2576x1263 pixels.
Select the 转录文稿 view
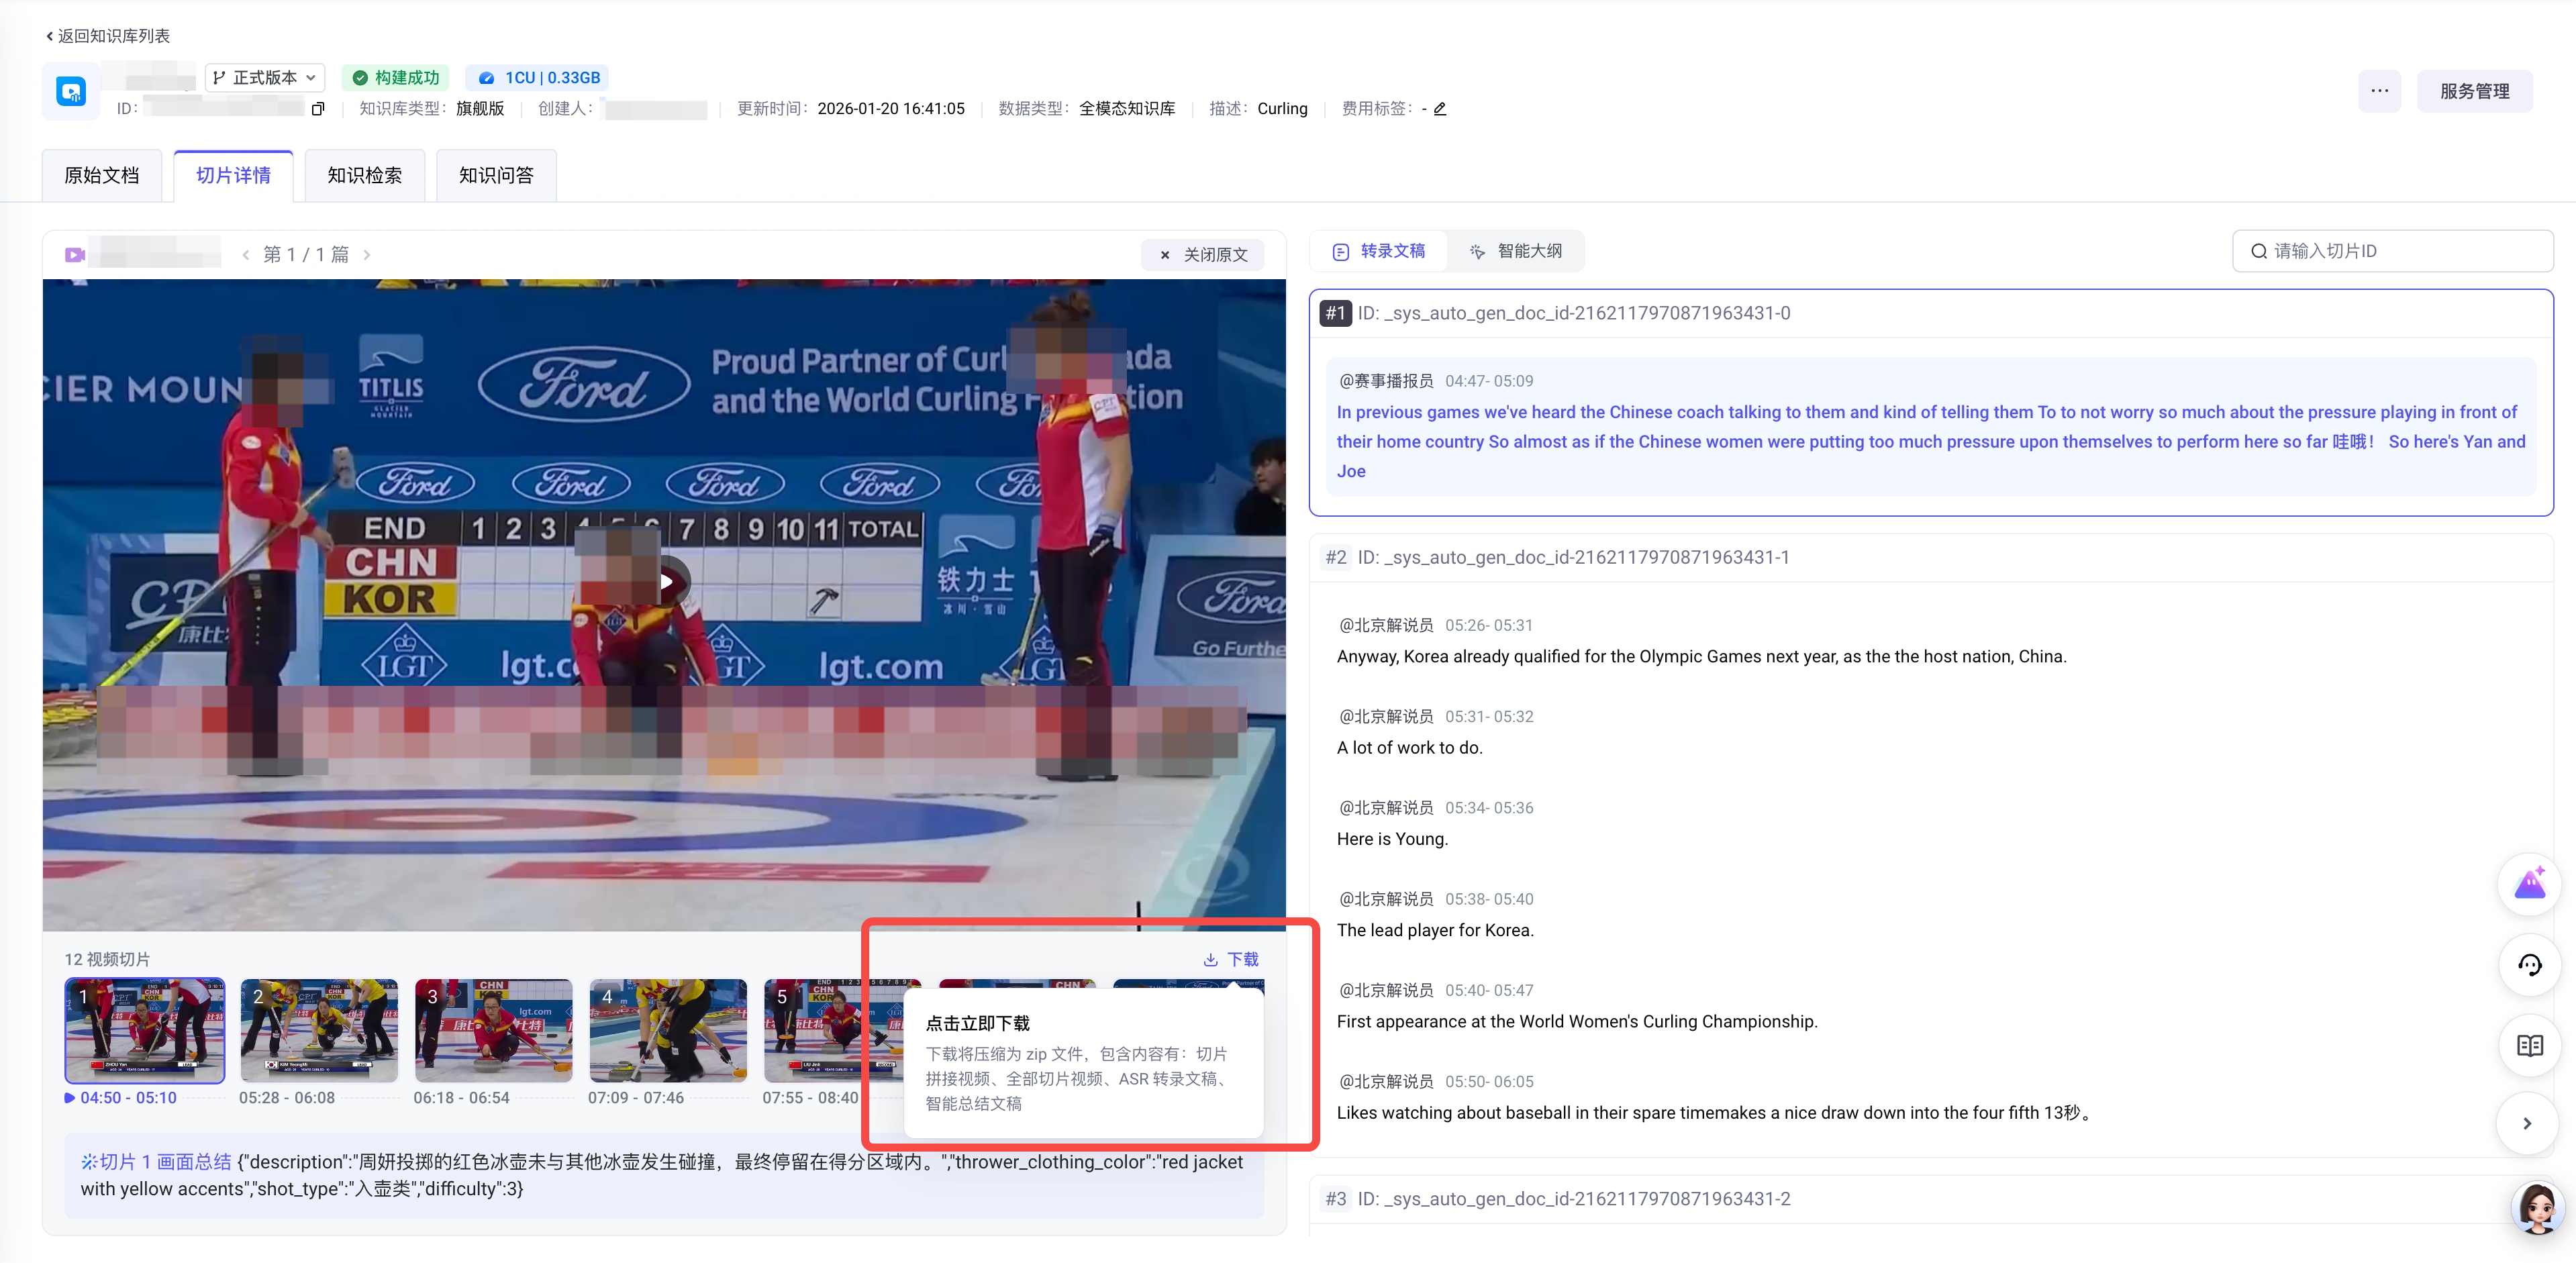(x=1379, y=251)
